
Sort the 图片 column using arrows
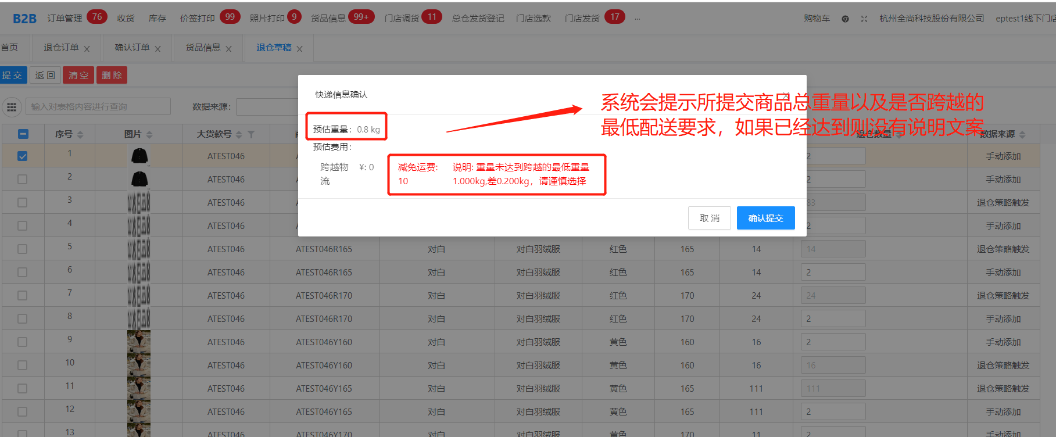pyautogui.click(x=149, y=134)
